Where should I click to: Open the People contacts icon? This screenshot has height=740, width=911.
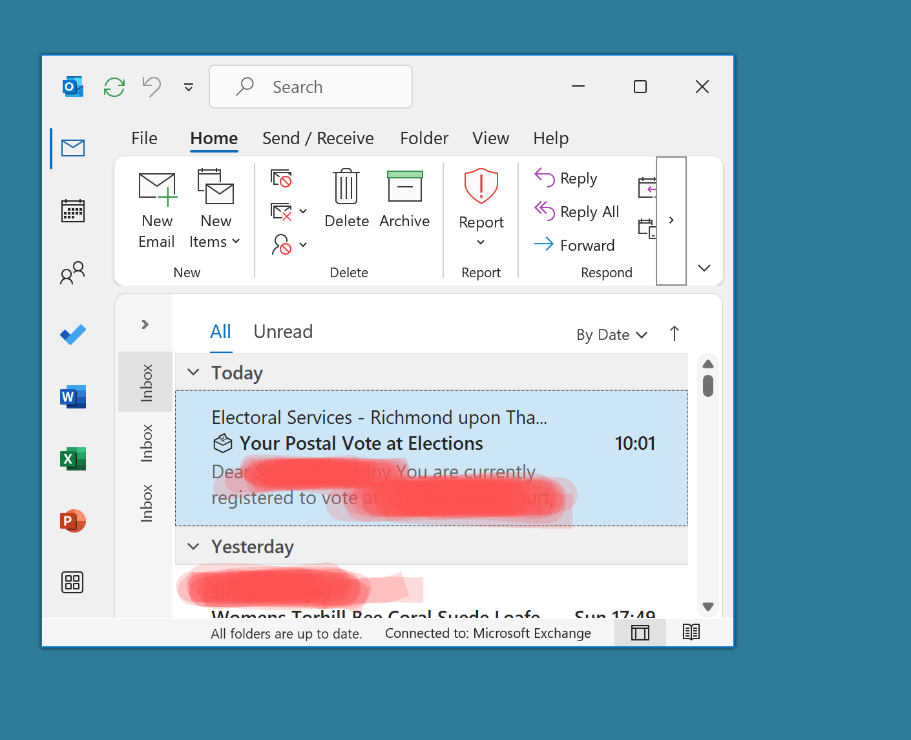73,273
